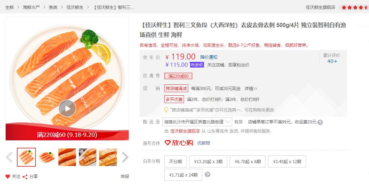This screenshot has height=185, width=369.
Task: Select the second salmon thumbnail image
Action: (x=47, y=157)
